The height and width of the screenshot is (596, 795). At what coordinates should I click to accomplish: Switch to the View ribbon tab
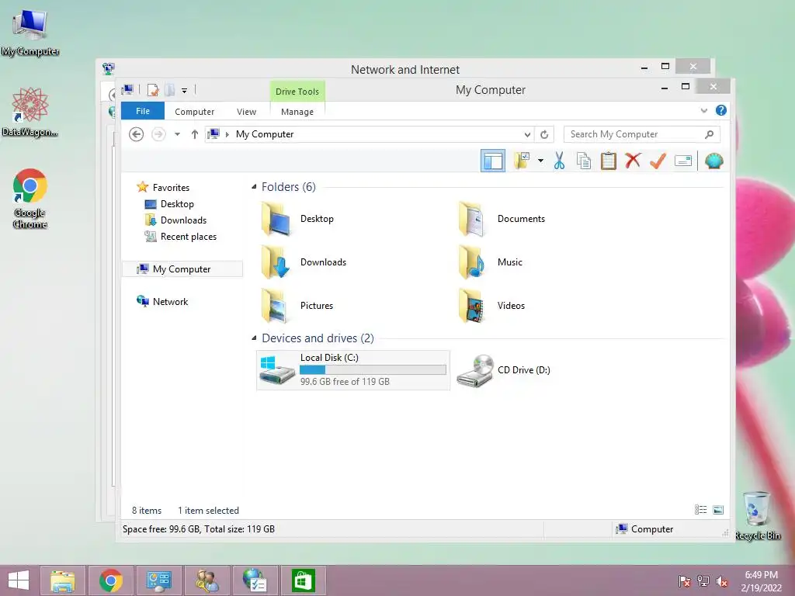[246, 112]
